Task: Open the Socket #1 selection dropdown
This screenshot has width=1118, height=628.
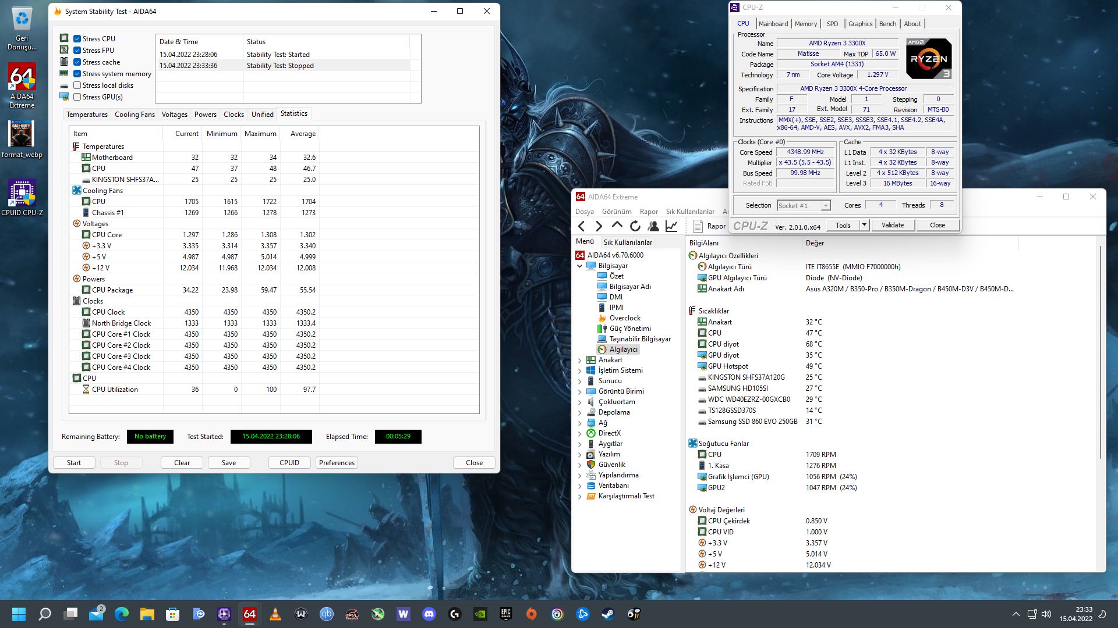Action: pyautogui.click(x=825, y=206)
